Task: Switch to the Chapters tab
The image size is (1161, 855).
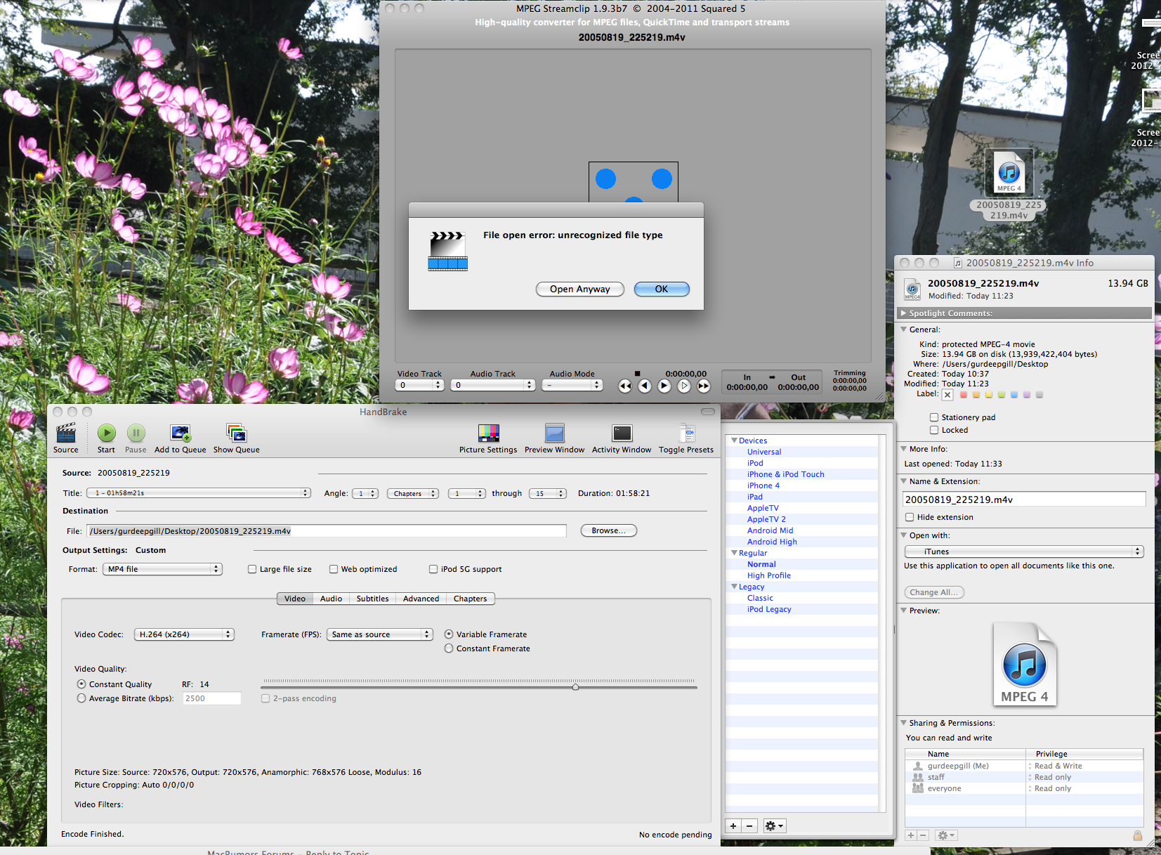Action: 470,599
